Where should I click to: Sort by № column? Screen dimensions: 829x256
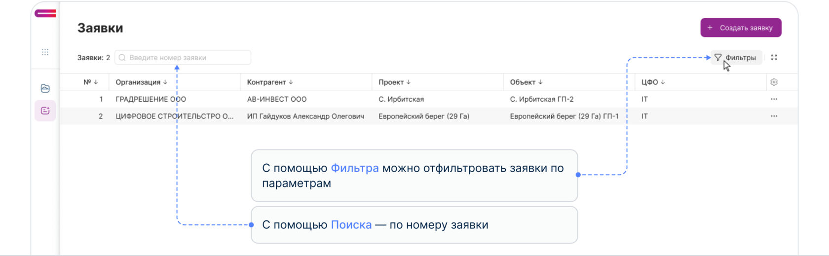[x=91, y=82]
